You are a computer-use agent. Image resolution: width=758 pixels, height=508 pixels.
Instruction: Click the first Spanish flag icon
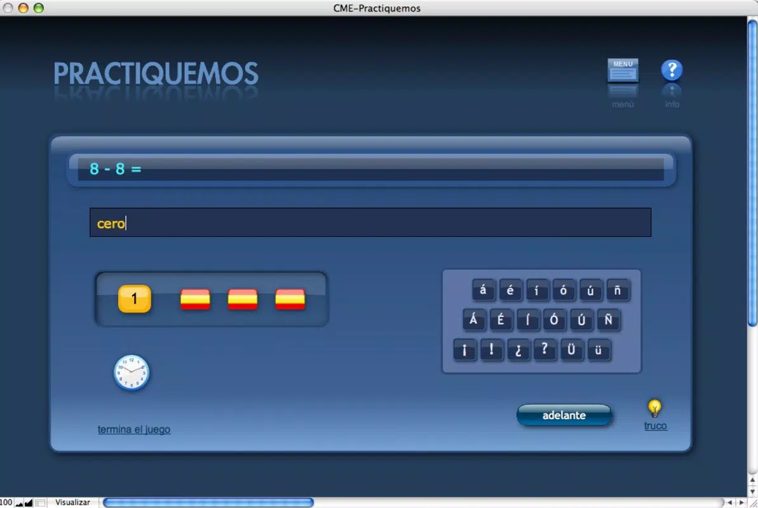tap(195, 299)
